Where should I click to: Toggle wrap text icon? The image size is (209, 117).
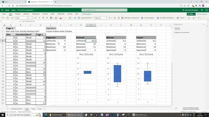point(75,18)
